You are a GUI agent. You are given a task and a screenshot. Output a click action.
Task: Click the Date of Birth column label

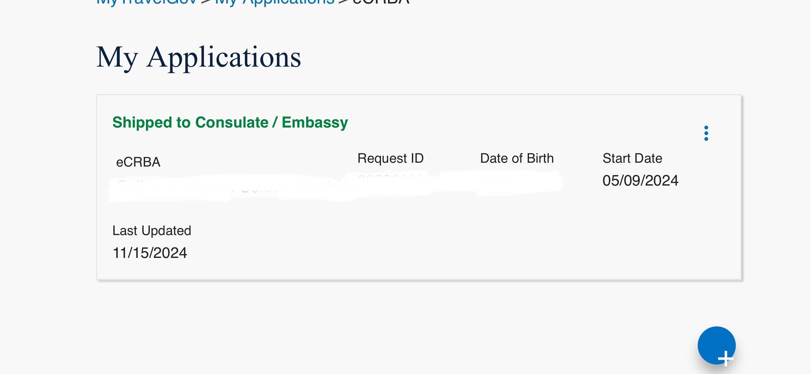click(x=517, y=158)
